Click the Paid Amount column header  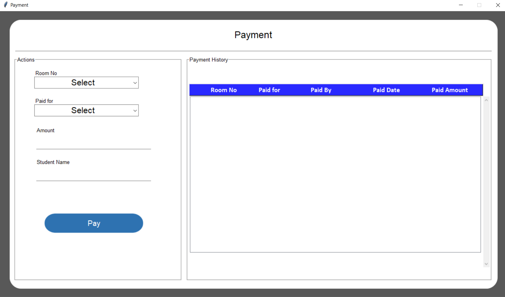449,90
